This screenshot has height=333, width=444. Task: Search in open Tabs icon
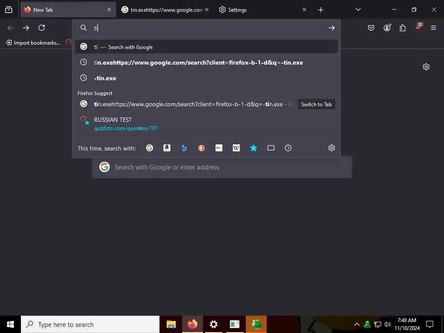tap(271, 148)
